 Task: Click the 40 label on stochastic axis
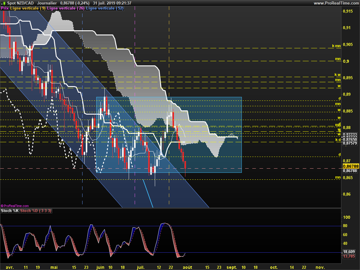pos(346,243)
